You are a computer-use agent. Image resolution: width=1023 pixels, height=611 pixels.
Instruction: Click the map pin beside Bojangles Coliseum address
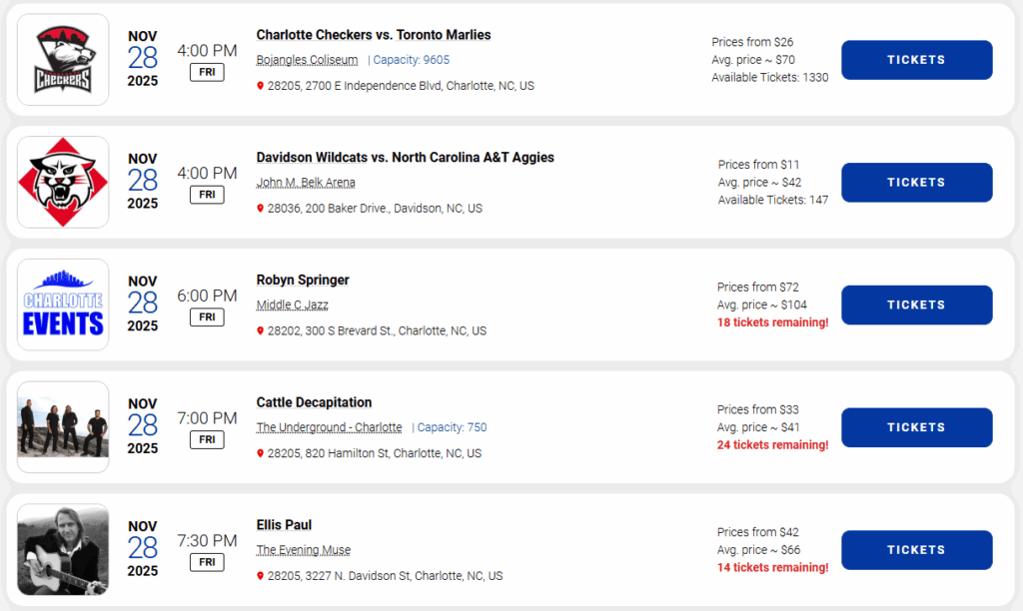point(261,87)
